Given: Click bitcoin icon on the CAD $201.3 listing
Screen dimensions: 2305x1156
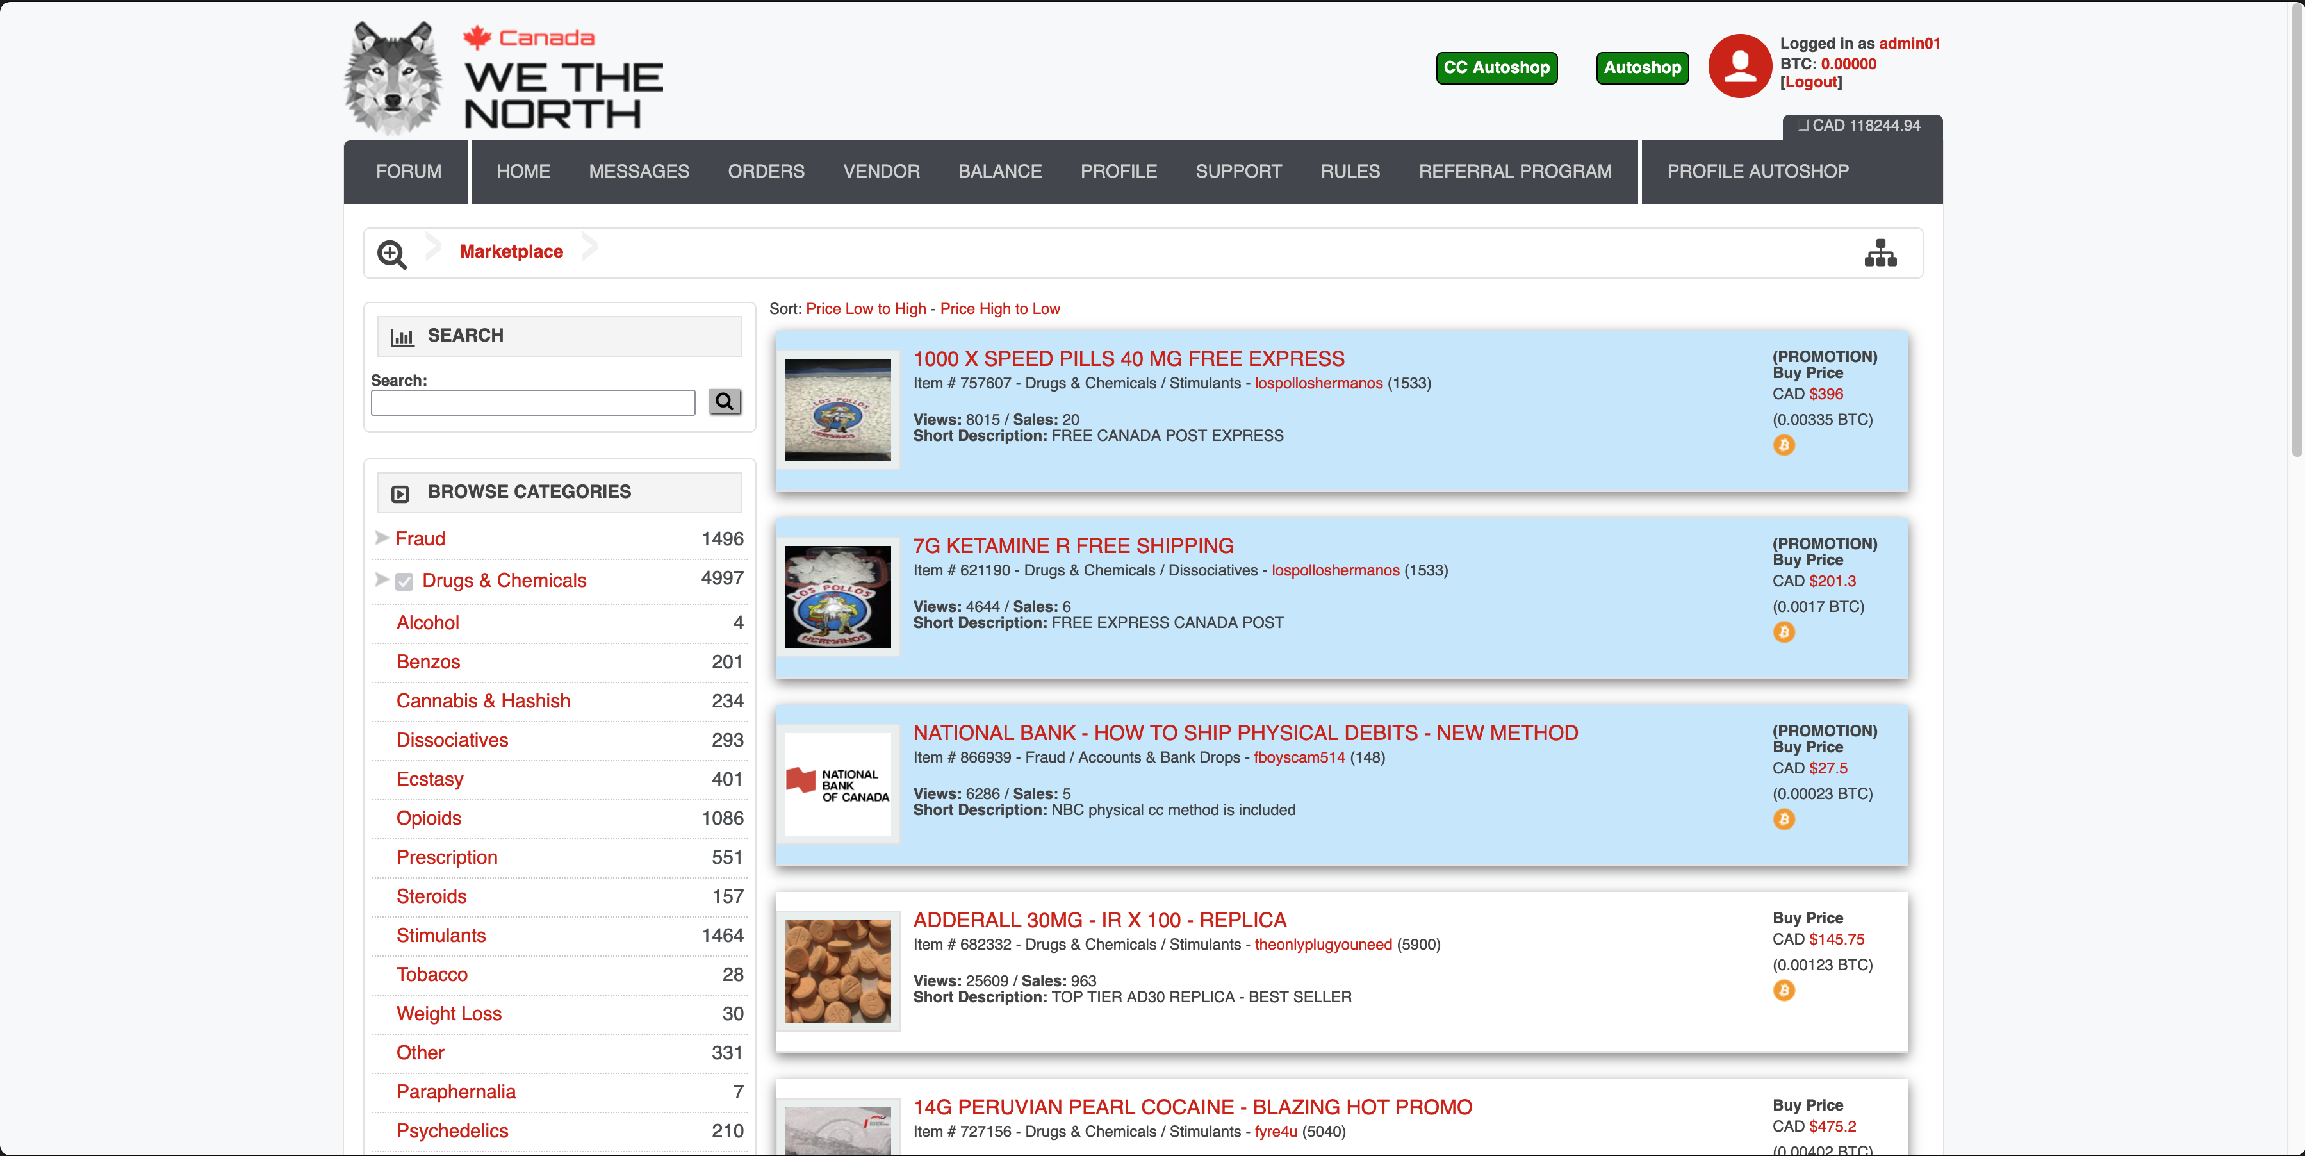Looking at the screenshot, I should tap(1784, 632).
